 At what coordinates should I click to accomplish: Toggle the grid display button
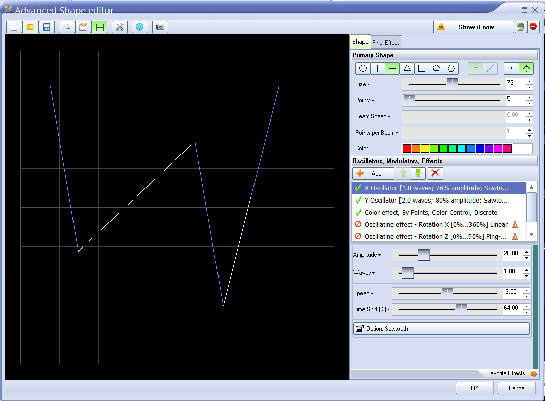[x=100, y=27]
